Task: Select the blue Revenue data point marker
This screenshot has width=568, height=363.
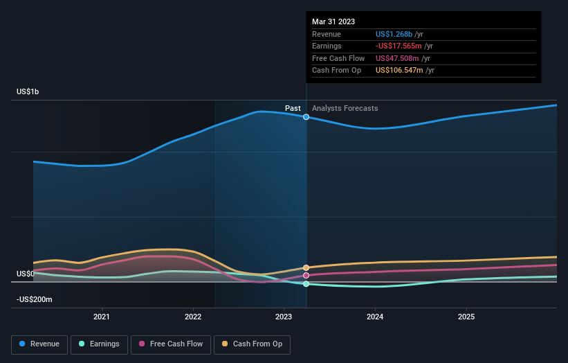Action: (x=306, y=117)
